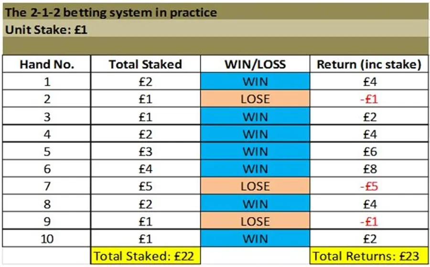
Task: Click the 'Hand No.' column header
Action: (47, 64)
